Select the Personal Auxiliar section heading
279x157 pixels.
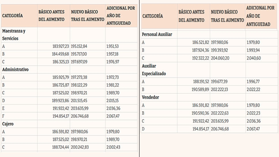(157, 35)
